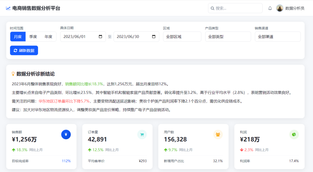Open calendar picker for start date 2023/06/01
The height and width of the screenshot is (172, 313).
tap(100, 37)
